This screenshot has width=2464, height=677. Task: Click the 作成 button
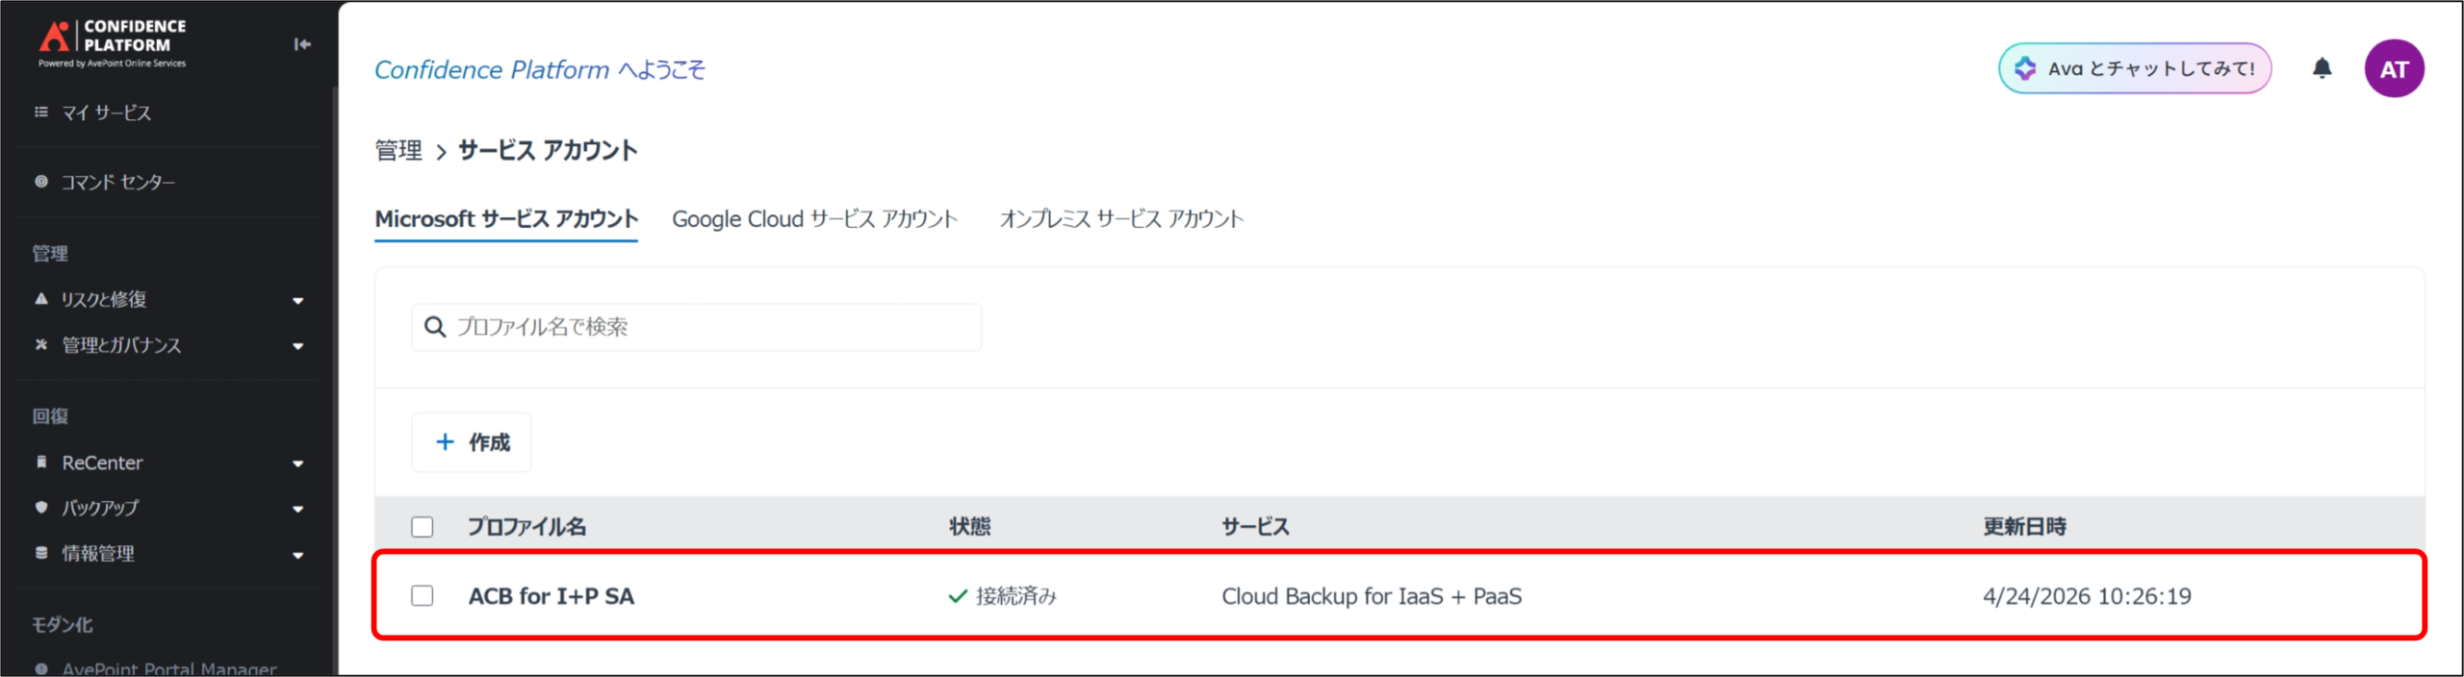click(x=472, y=442)
